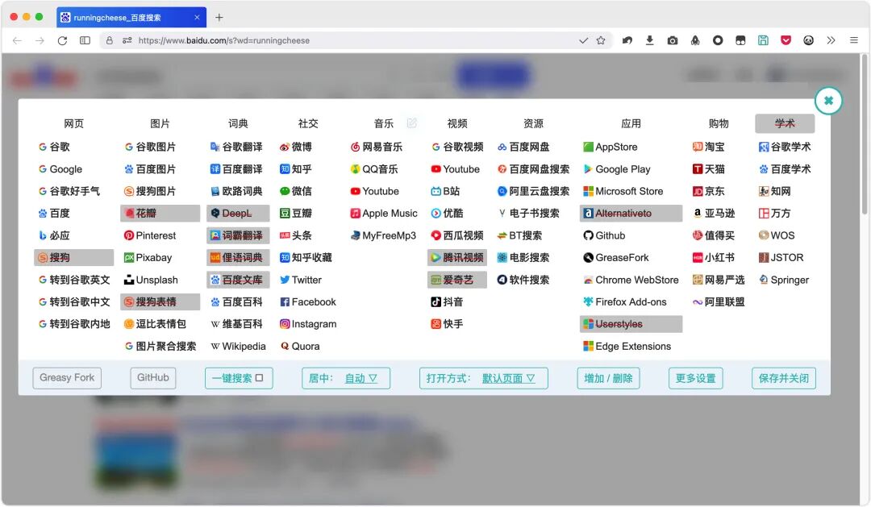Select the B站 Bilibili entry
871x507 pixels.
click(445, 192)
